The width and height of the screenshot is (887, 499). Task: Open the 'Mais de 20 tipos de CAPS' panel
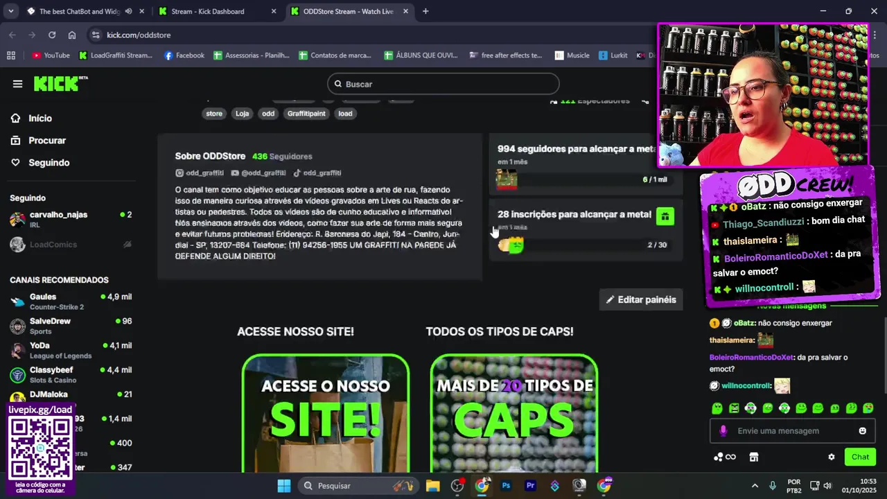[x=513, y=414]
